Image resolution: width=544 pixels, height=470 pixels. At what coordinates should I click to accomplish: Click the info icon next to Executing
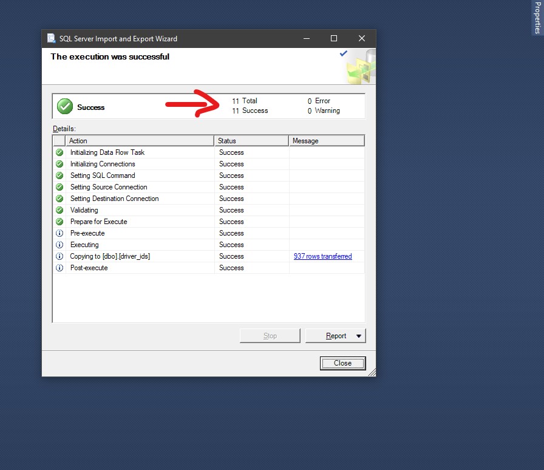click(x=59, y=245)
